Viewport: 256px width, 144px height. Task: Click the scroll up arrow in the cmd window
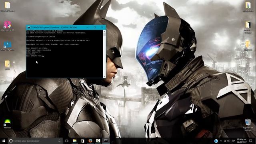104,31
